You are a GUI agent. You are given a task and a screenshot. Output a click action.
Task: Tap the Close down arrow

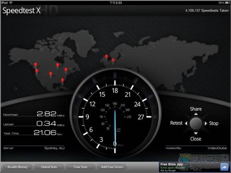click(196, 133)
